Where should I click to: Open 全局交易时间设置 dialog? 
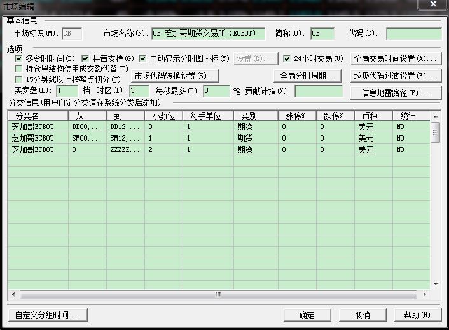396,58
